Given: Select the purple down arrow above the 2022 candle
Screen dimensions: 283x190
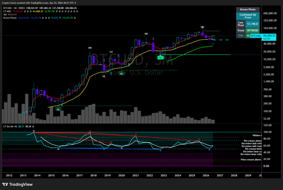Looking at the screenshot, I should (x=153, y=38).
